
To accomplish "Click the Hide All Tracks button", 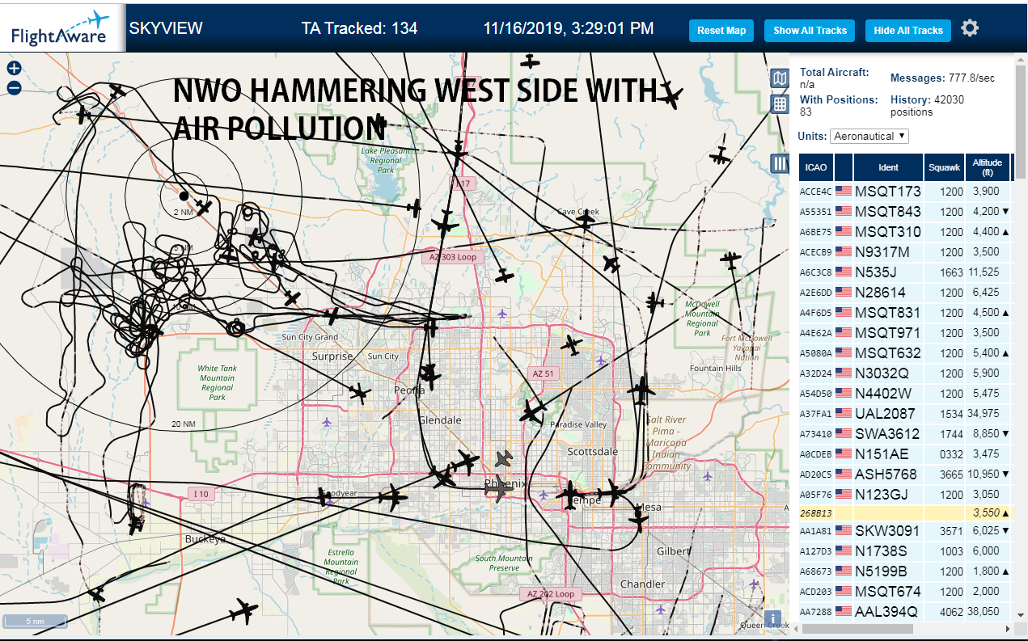I will [908, 30].
